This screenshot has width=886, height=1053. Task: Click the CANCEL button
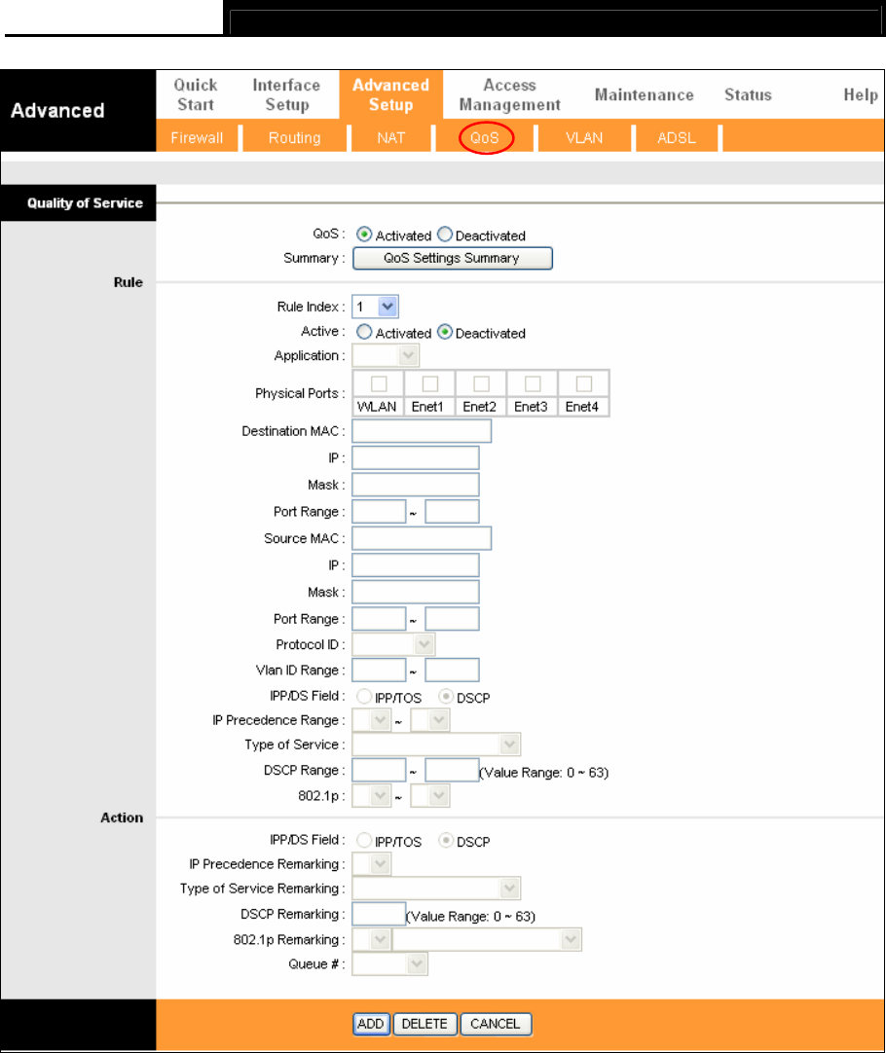point(496,1024)
